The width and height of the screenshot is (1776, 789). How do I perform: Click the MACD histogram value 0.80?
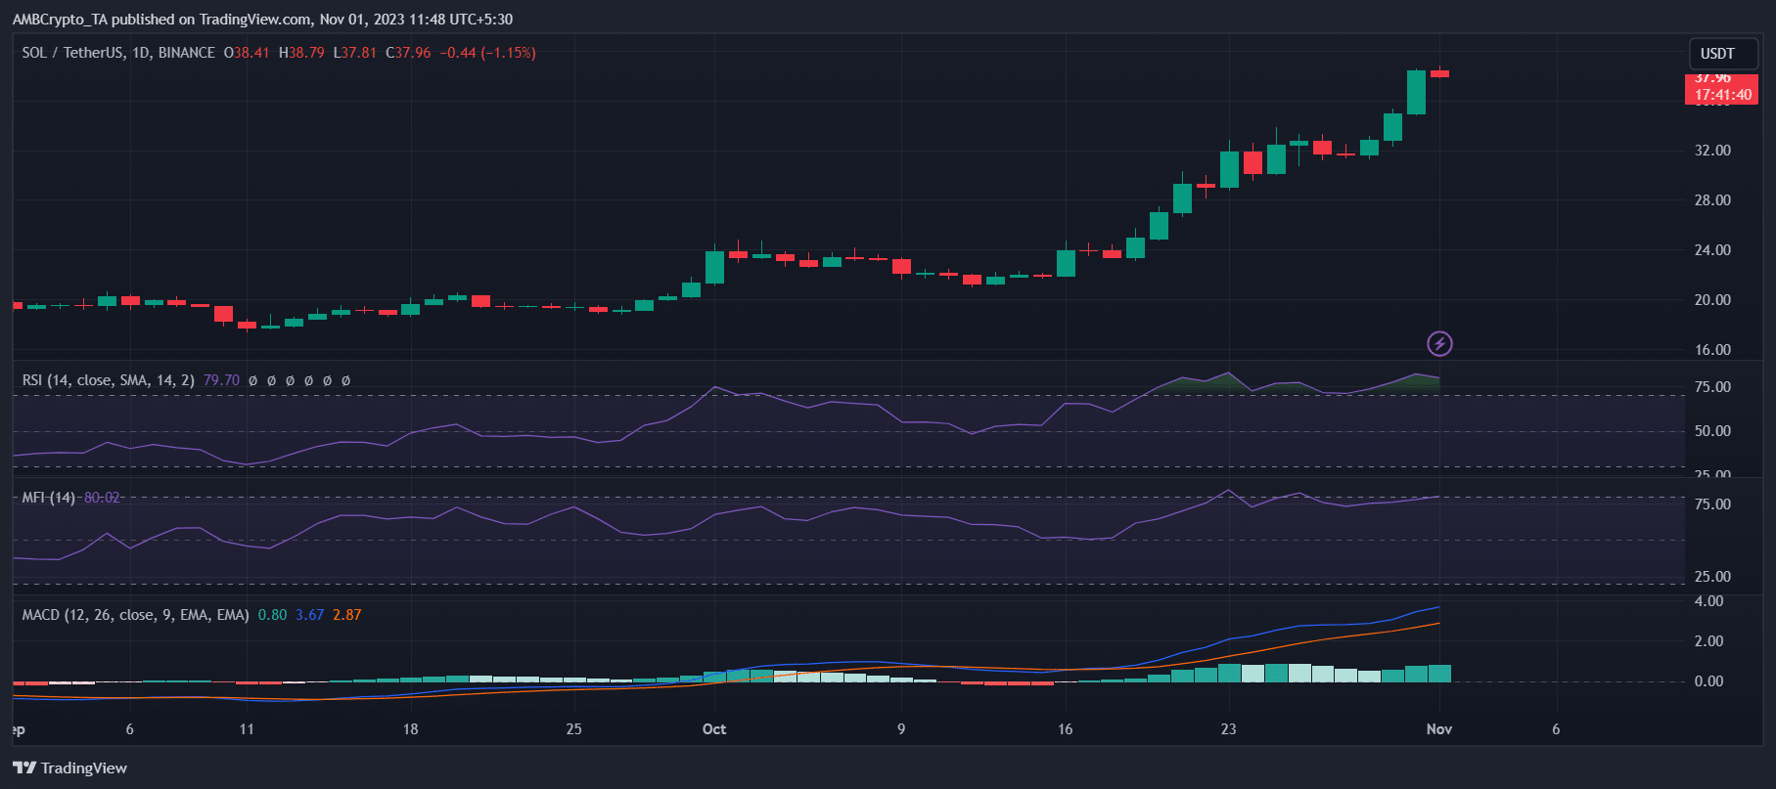(x=273, y=615)
